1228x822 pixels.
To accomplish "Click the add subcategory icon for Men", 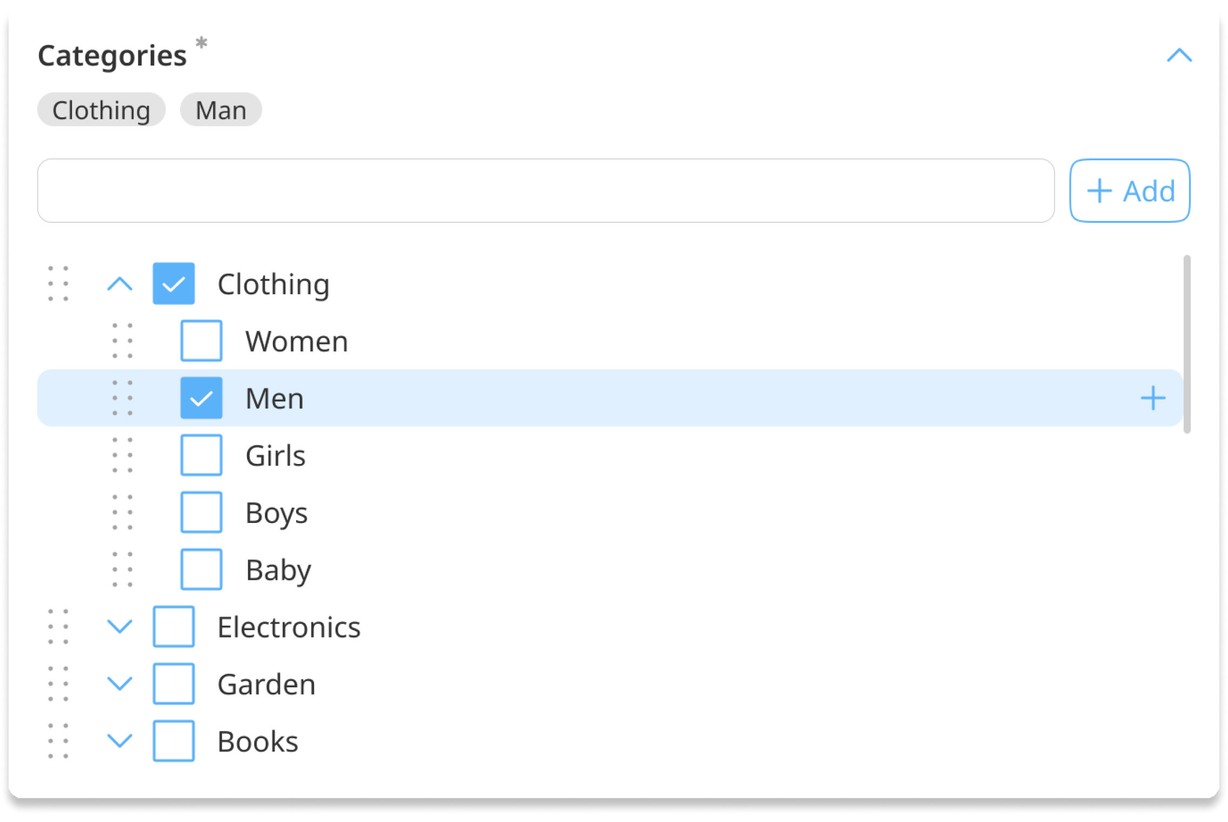I will point(1153,397).
